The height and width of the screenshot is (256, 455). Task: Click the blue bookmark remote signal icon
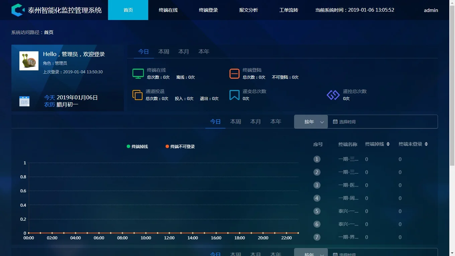(x=235, y=95)
